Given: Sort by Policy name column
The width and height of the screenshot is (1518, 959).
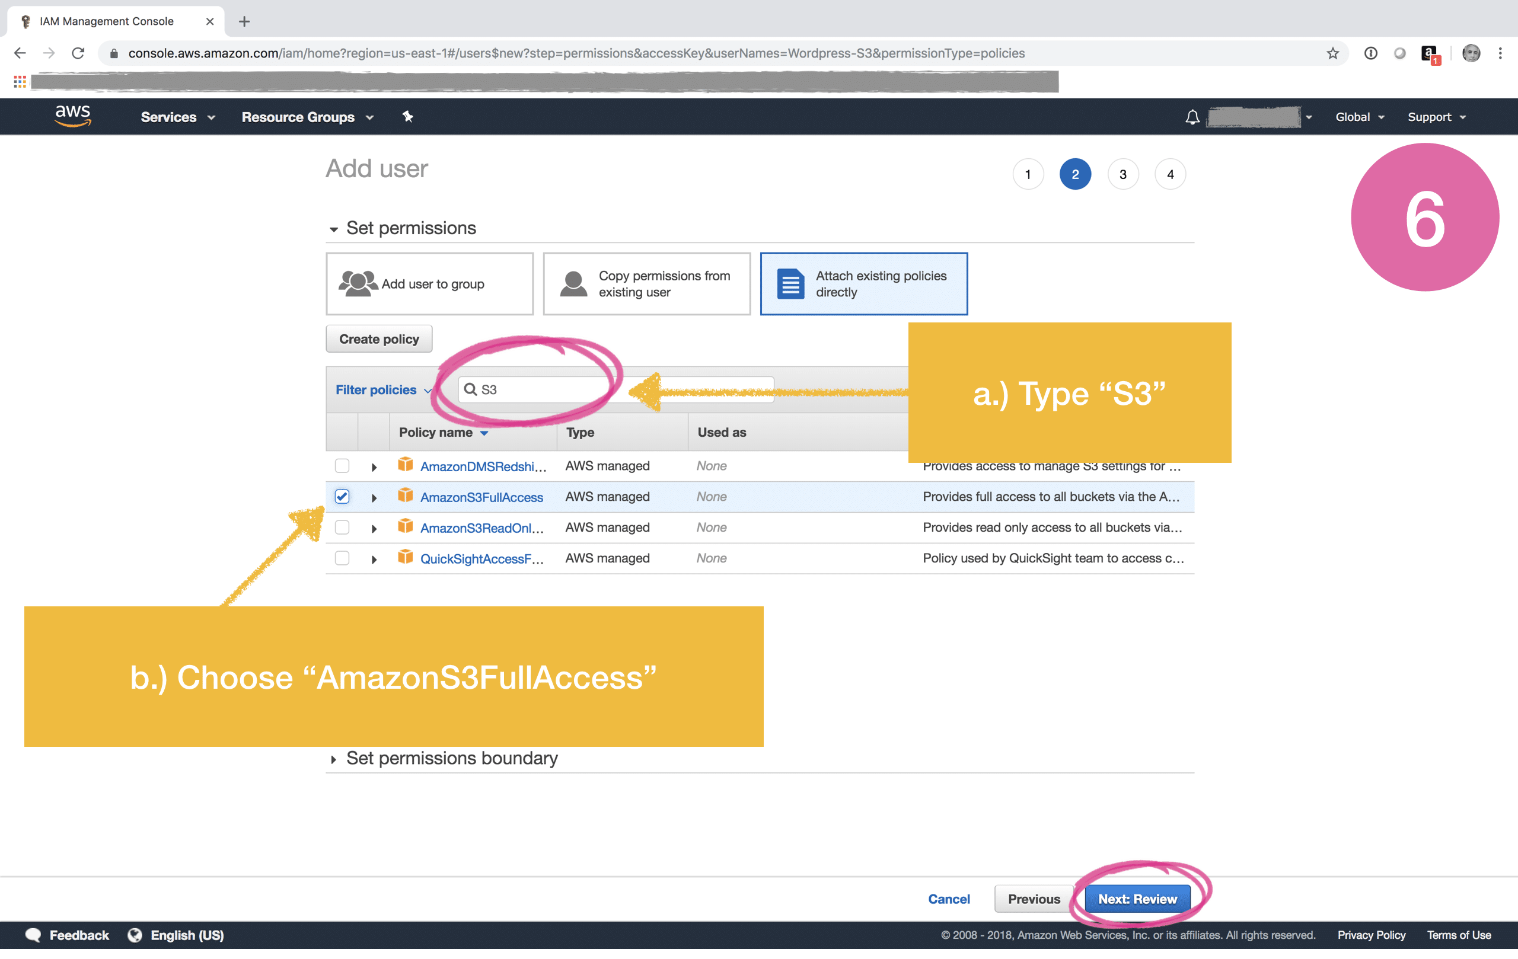Looking at the screenshot, I should [443, 432].
